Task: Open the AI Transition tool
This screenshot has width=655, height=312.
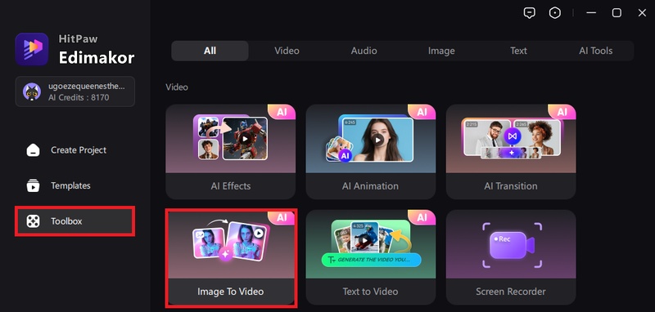Action: (x=511, y=152)
